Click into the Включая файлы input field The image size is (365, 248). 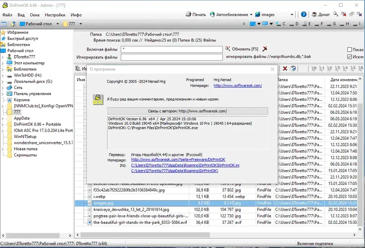172,49
